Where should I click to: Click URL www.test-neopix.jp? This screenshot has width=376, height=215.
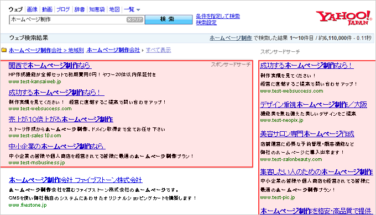(281, 120)
